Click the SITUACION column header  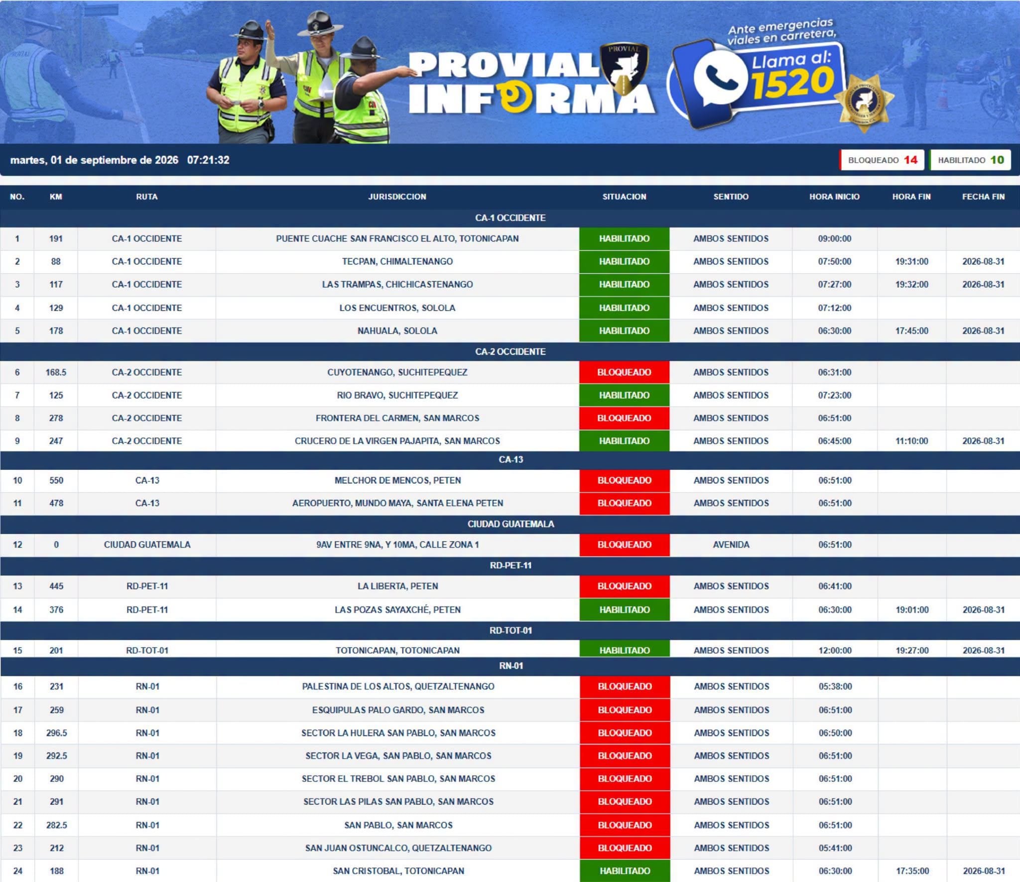[624, 197]
